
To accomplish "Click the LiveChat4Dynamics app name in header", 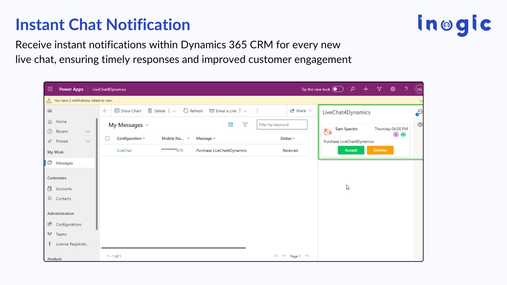I will point(109,89).
